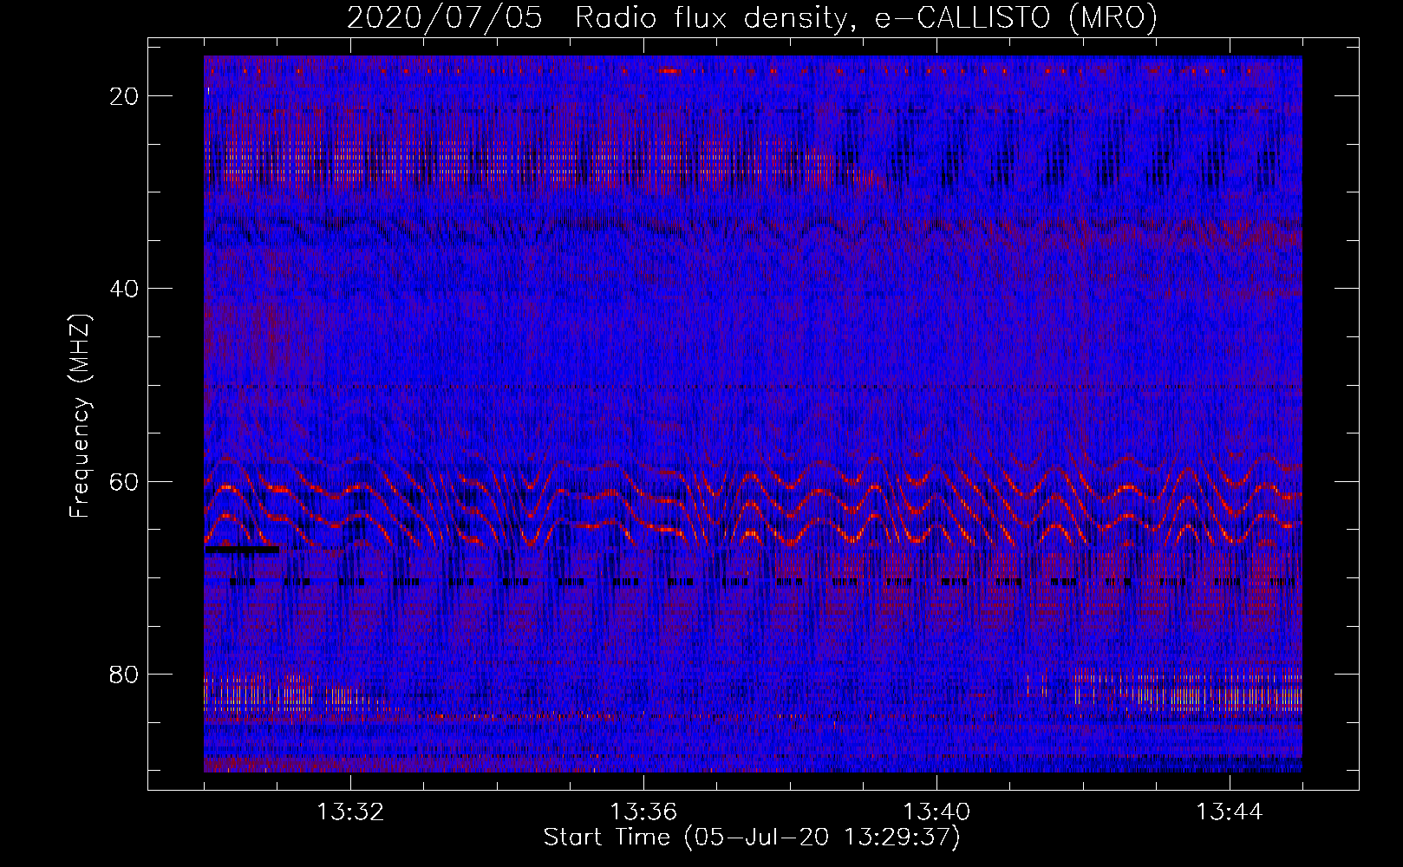Viewport: 1403px width, 867px height.
Task: Select the frequency tick label "40"
Action: [x=125, y=288]
